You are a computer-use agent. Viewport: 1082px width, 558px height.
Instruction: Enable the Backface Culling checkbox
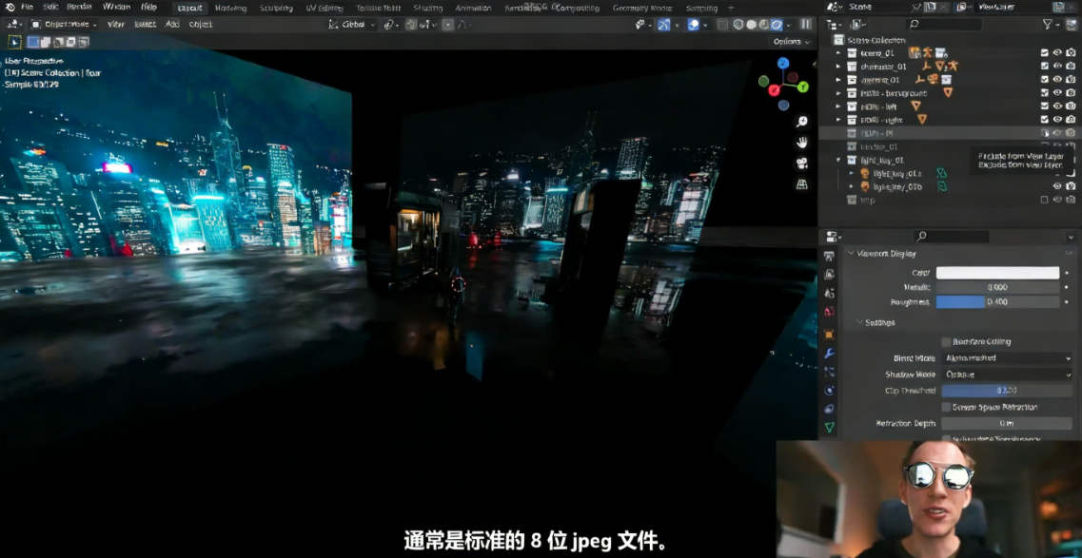coord(946,341)
